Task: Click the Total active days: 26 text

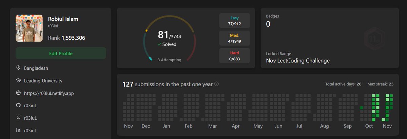Action: coord(343,84)
